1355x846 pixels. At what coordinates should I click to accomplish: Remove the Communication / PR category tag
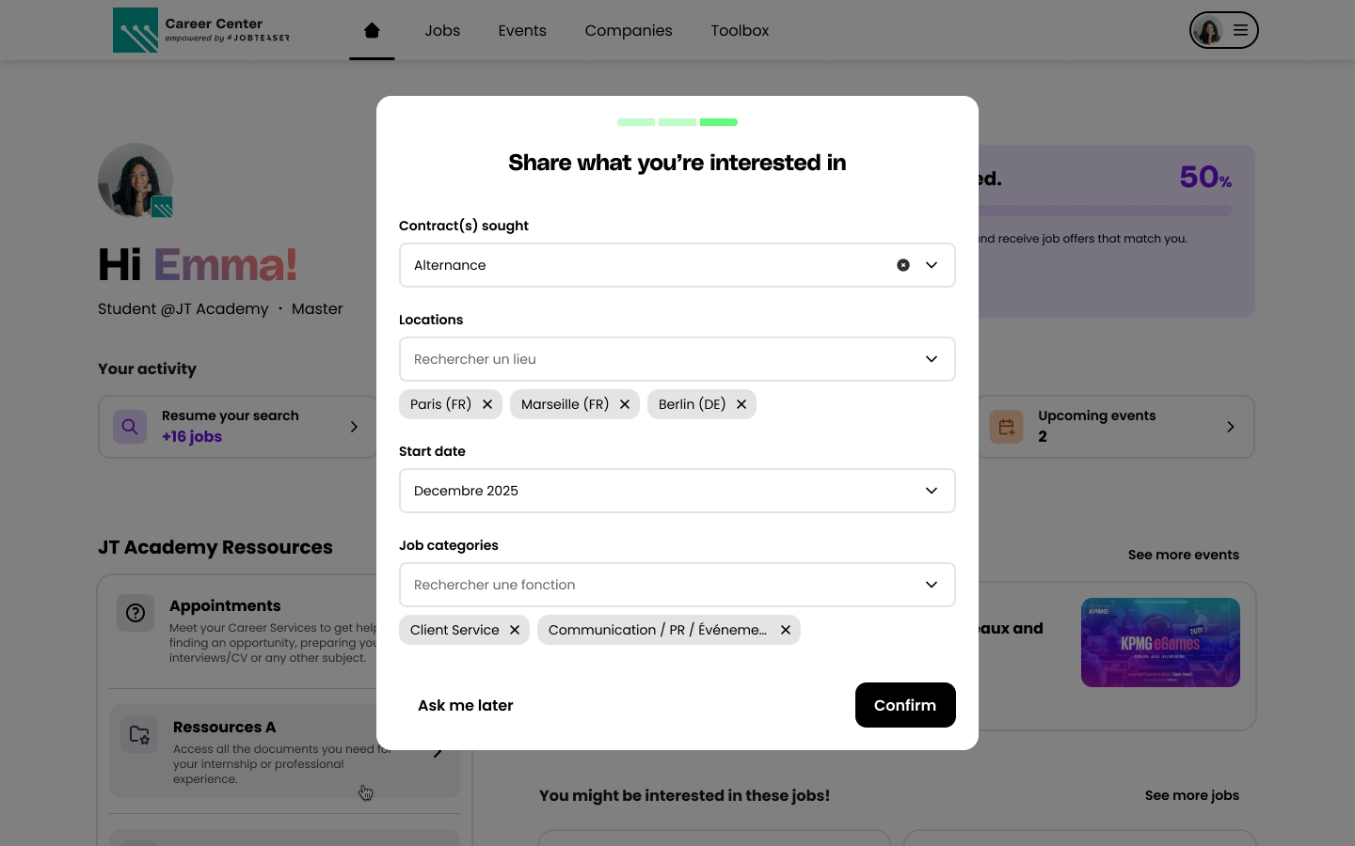[x=786, y=630]
